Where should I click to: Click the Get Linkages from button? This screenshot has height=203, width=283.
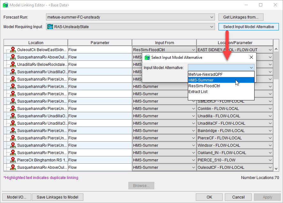tap(241, 17)
